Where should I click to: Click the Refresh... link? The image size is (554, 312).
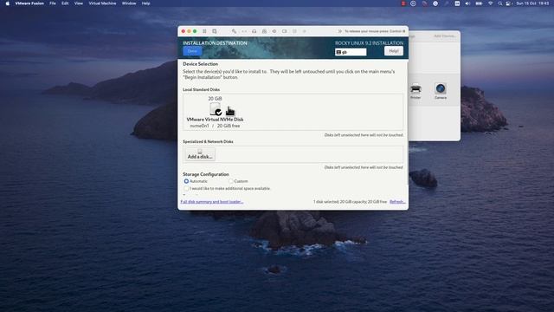(x=397, y=202)
